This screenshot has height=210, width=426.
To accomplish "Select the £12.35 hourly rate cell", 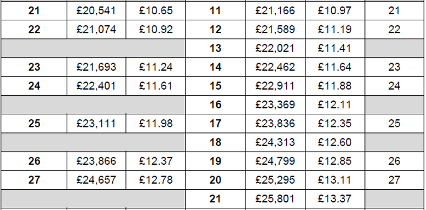I will click(x=335, y=124).
